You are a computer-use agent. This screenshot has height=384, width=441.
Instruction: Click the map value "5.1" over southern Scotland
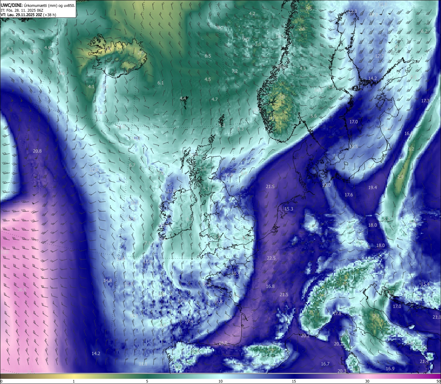coord(206,189)
